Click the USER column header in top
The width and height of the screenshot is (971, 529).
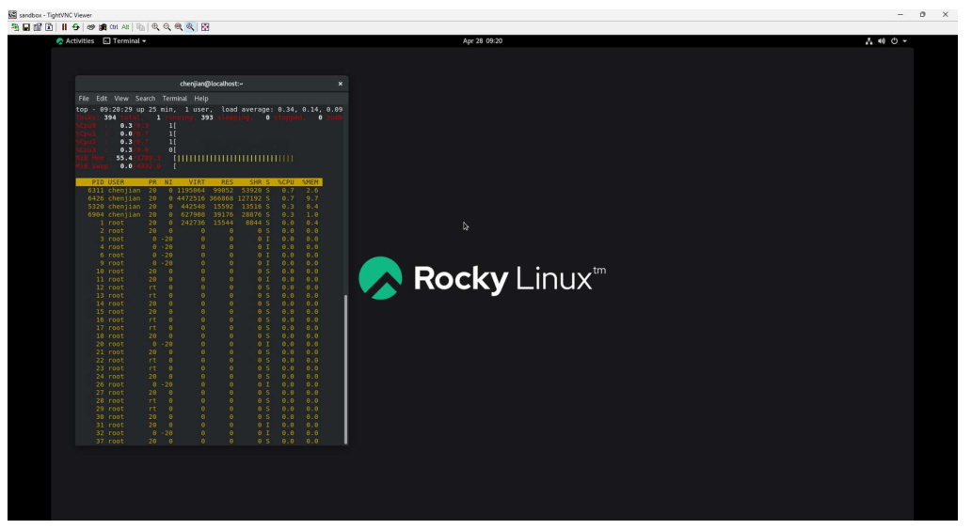(x=117, y=182)
